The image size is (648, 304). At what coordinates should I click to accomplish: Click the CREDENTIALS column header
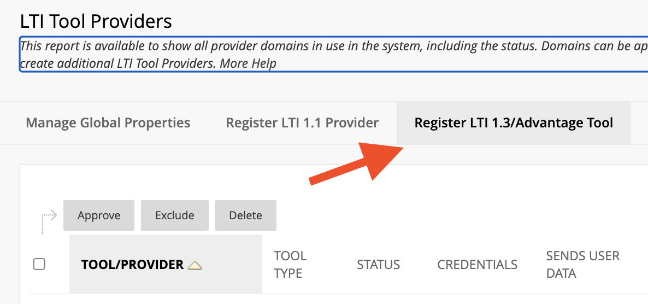(x=477, y=265)
